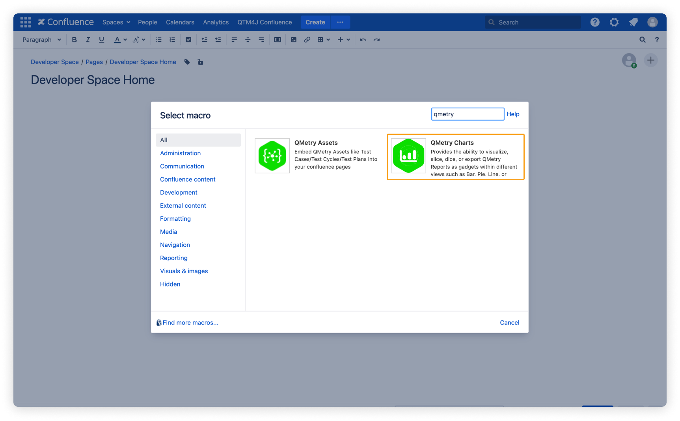Image resolution: width=680 pixels, height=421 pixels.
Task: Align text center
Action: coord(248,39)
